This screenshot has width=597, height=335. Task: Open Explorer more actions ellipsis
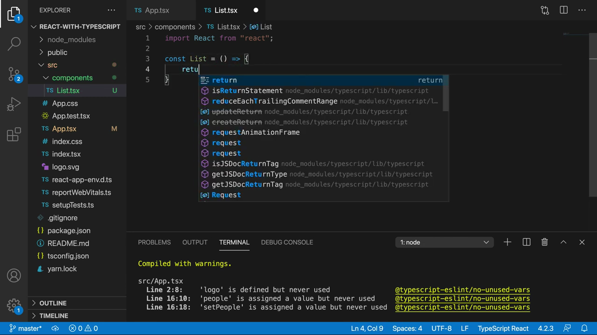[111, 10]
